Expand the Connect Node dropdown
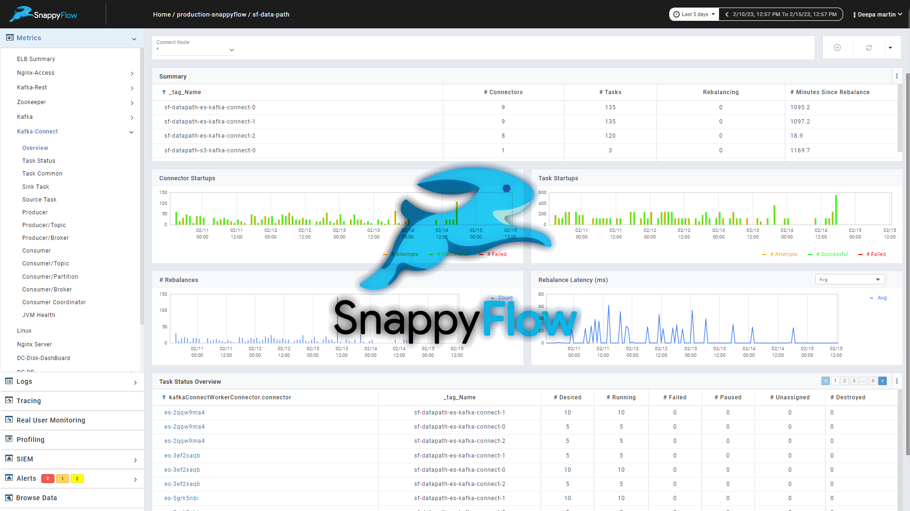Image resolution: width=910 pixels, height=511 pixels. coord(231,50)
